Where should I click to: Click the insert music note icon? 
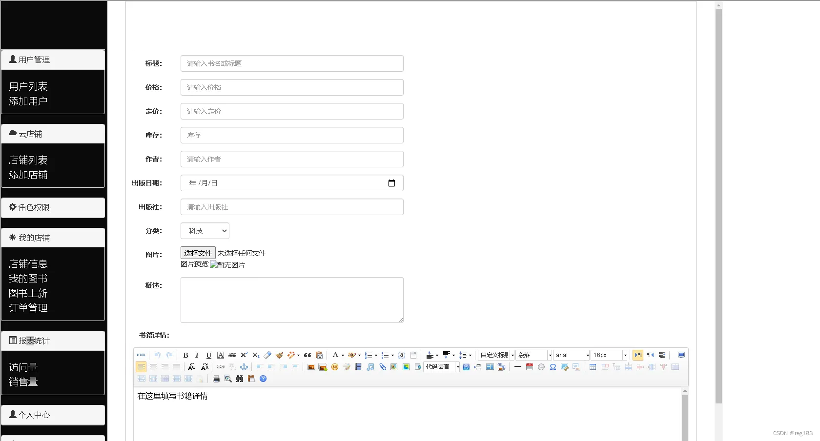(370, 367)
